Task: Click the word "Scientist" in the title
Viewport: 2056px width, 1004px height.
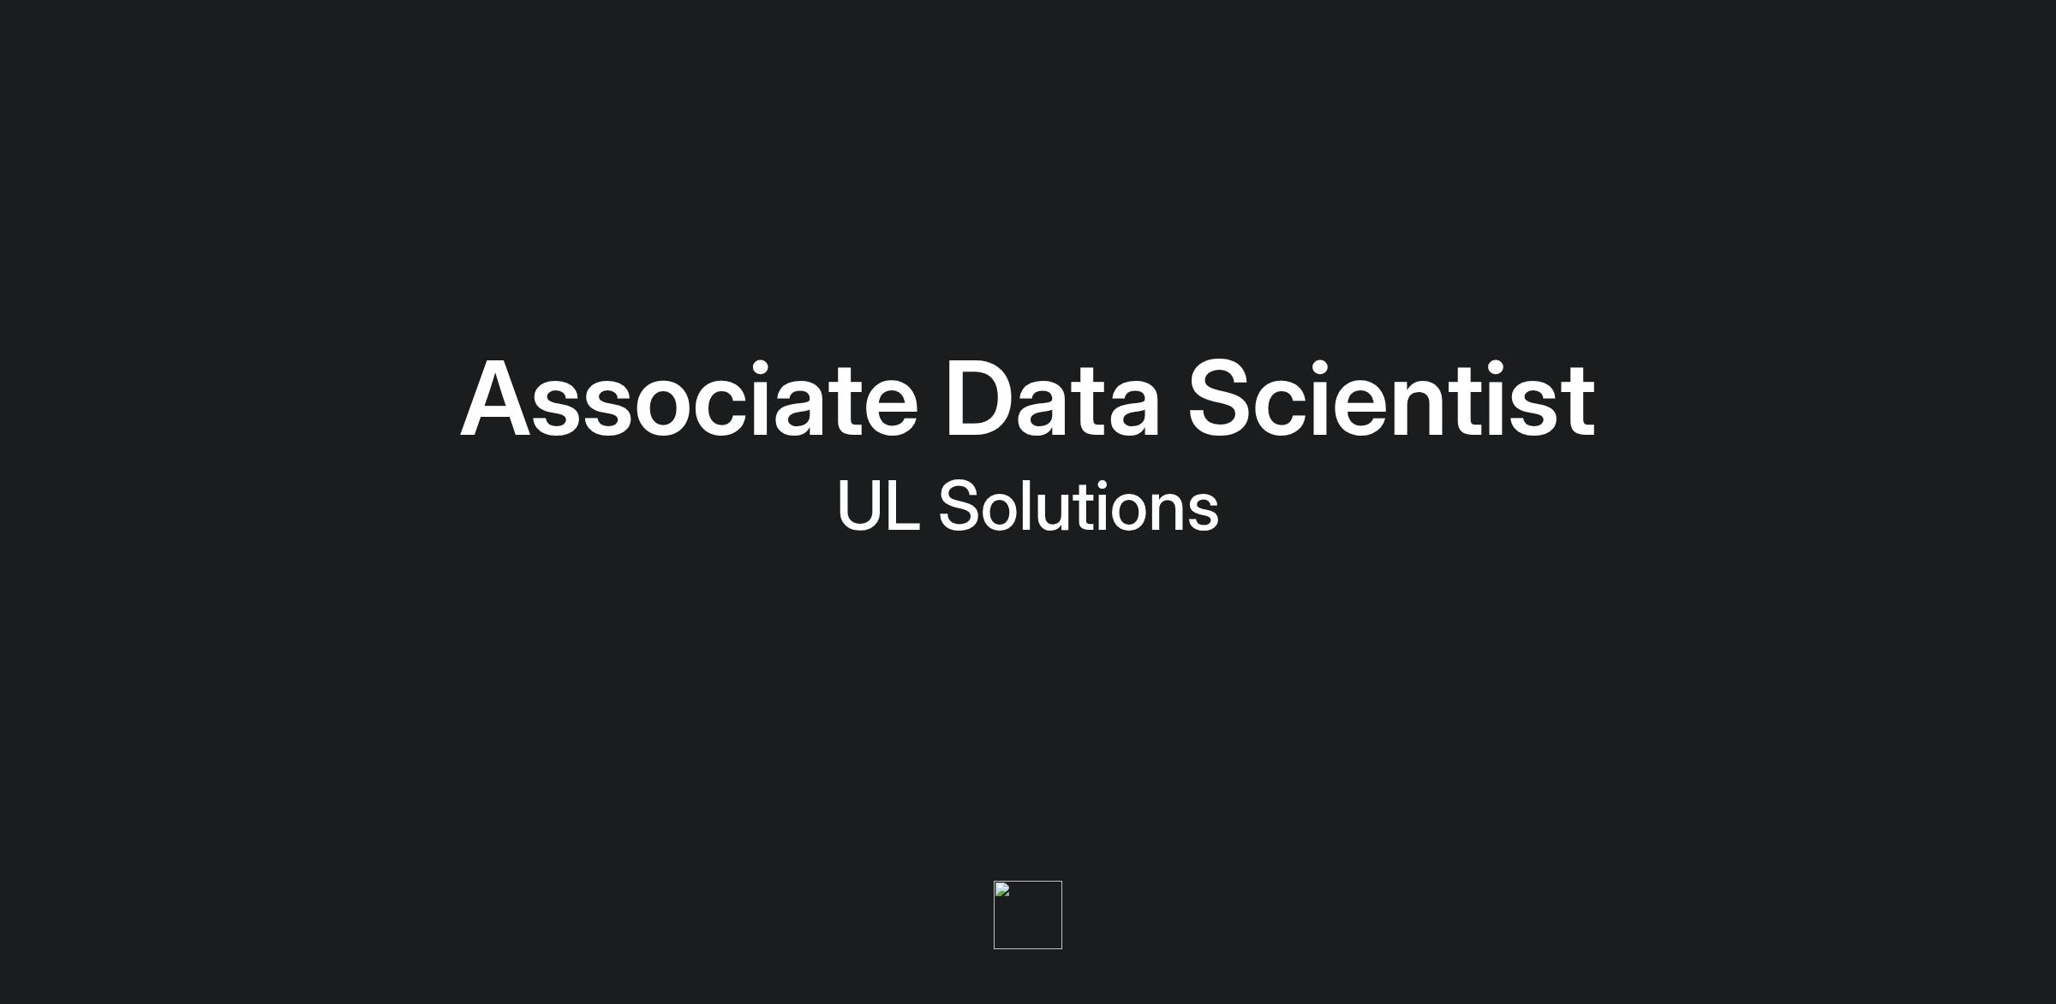Action: 1390,399
